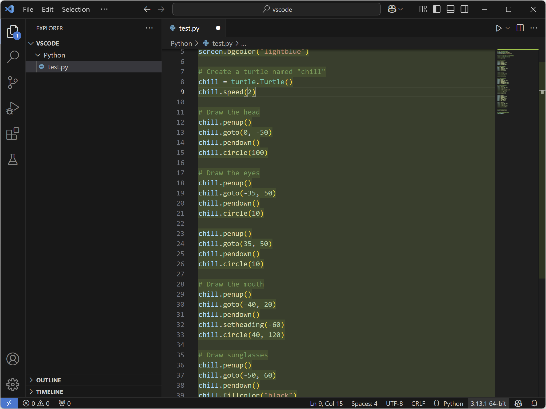
Task: Open the Run and Debug view
Action: point(13,108)
